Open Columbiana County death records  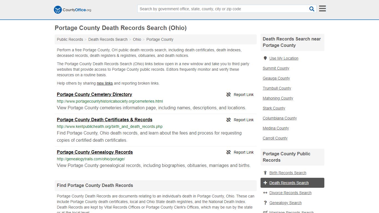click(280, 118)
